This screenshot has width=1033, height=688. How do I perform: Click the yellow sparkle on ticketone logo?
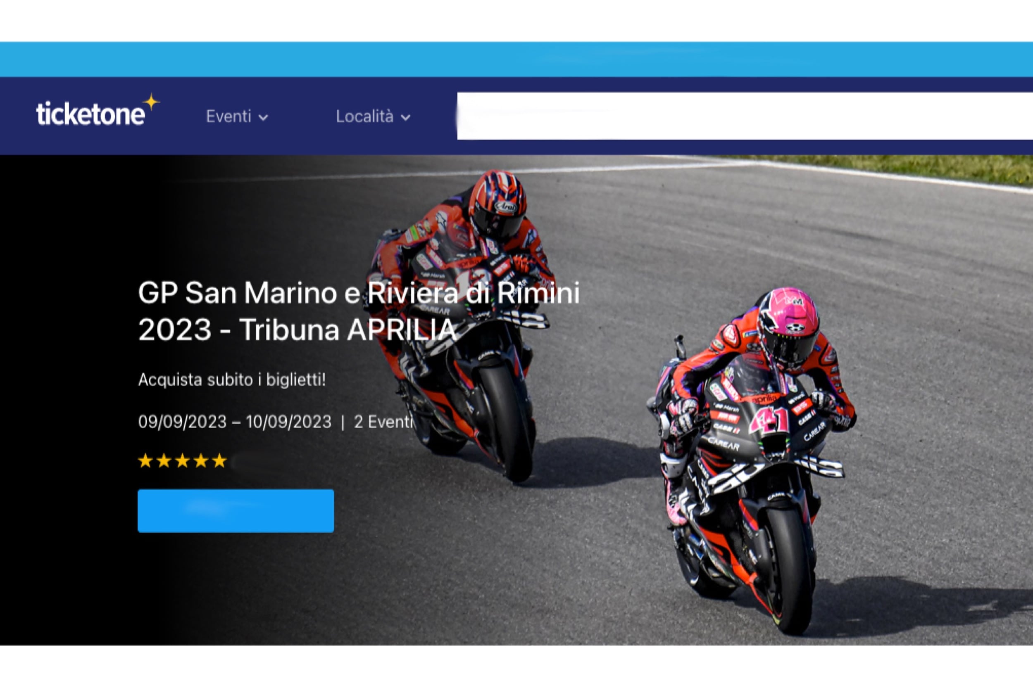point(151,102)
